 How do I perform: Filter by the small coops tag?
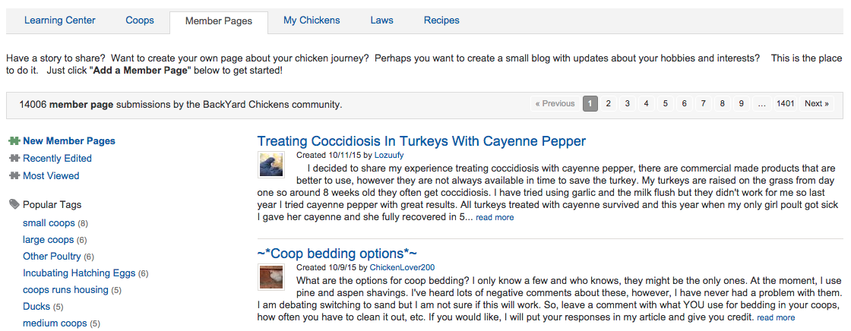pyautogui.click(x=49, y=223)
